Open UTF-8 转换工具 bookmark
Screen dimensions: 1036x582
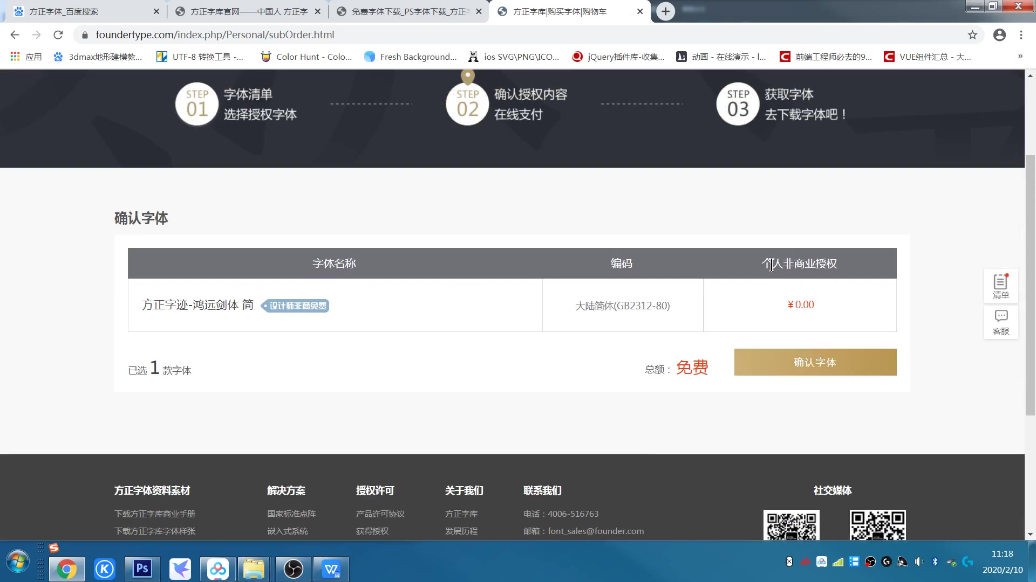click(200, 57)
